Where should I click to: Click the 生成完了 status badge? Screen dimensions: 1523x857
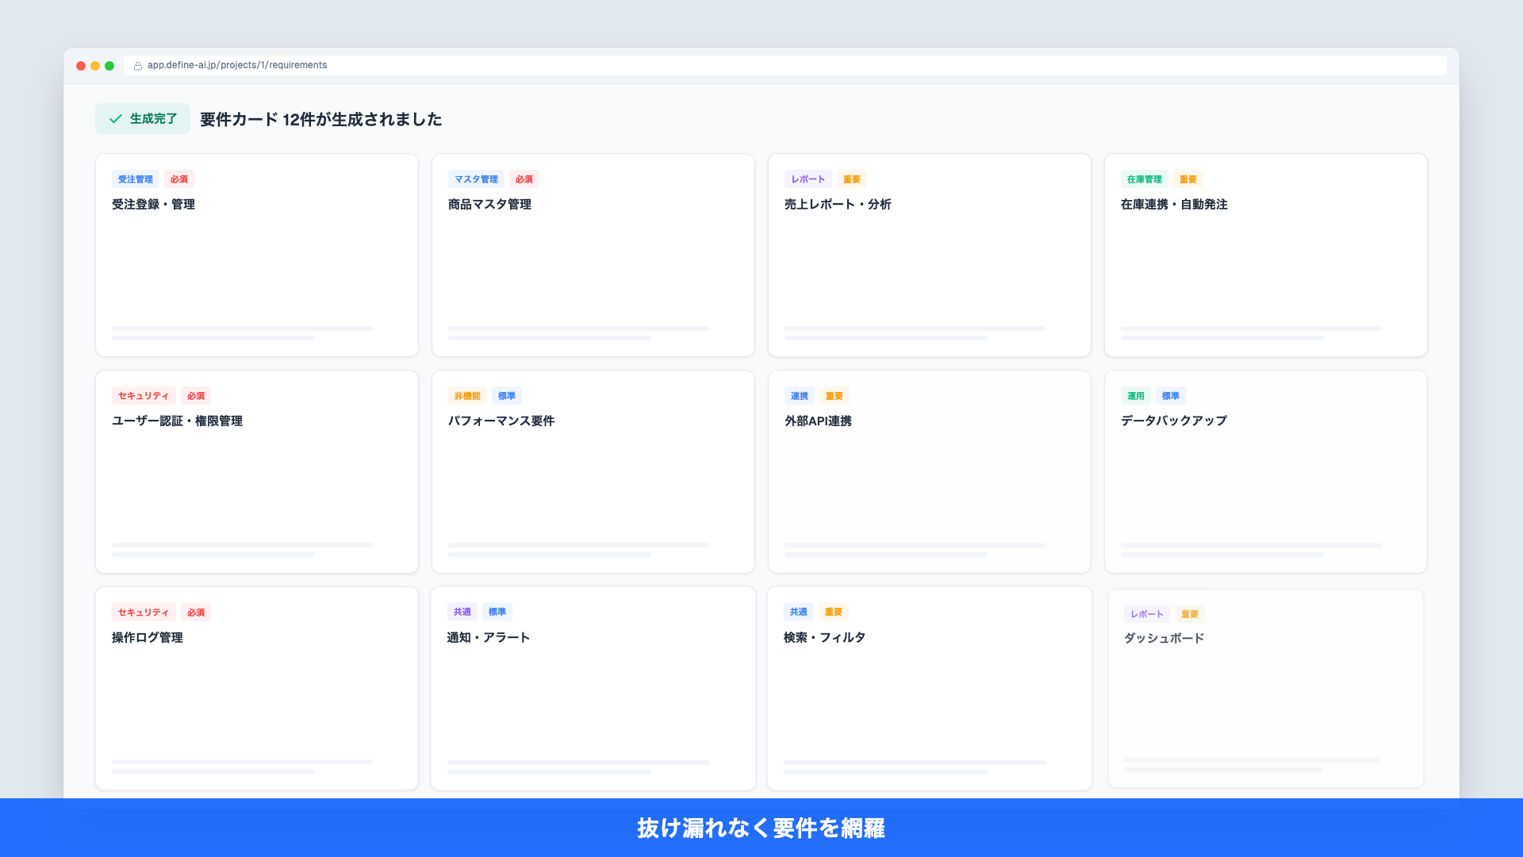(143, 119)
